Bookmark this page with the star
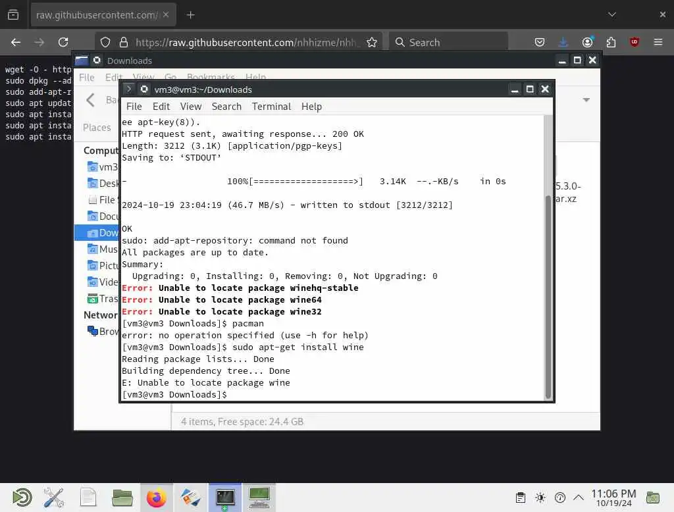674x512 pixels. coord(372,42)
